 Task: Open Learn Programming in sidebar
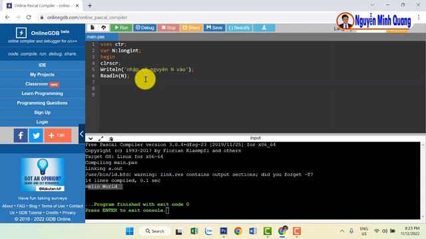43,94
